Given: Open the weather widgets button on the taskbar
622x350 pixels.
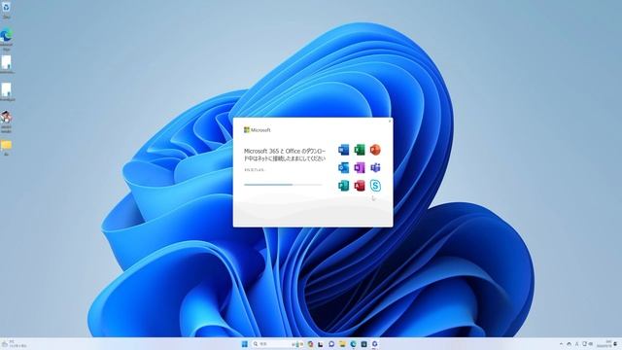Looking at the screenshot, I should point(14,343).
